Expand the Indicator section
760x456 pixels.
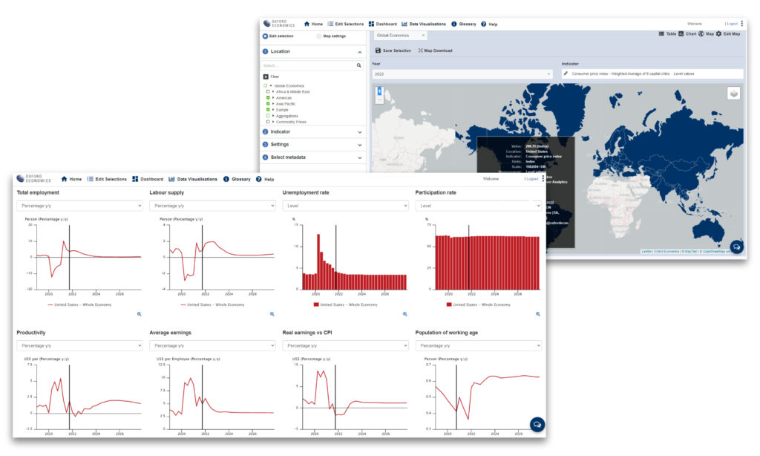[360, 131]
